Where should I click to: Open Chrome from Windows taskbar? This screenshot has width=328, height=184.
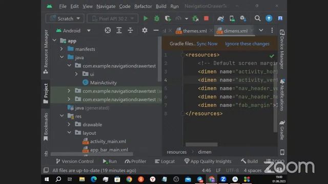tap(129, 179)
